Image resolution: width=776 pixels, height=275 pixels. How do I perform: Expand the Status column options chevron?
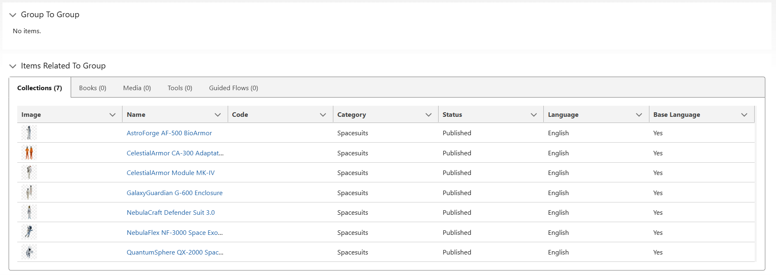pyautogui.click(x=533, y=115)
